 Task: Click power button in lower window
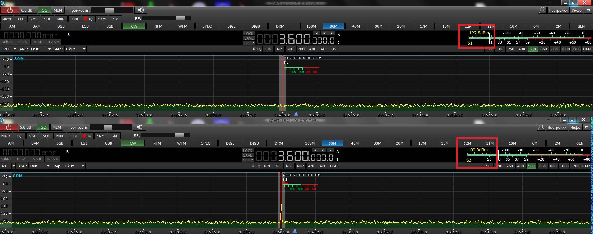coord(9,127)
